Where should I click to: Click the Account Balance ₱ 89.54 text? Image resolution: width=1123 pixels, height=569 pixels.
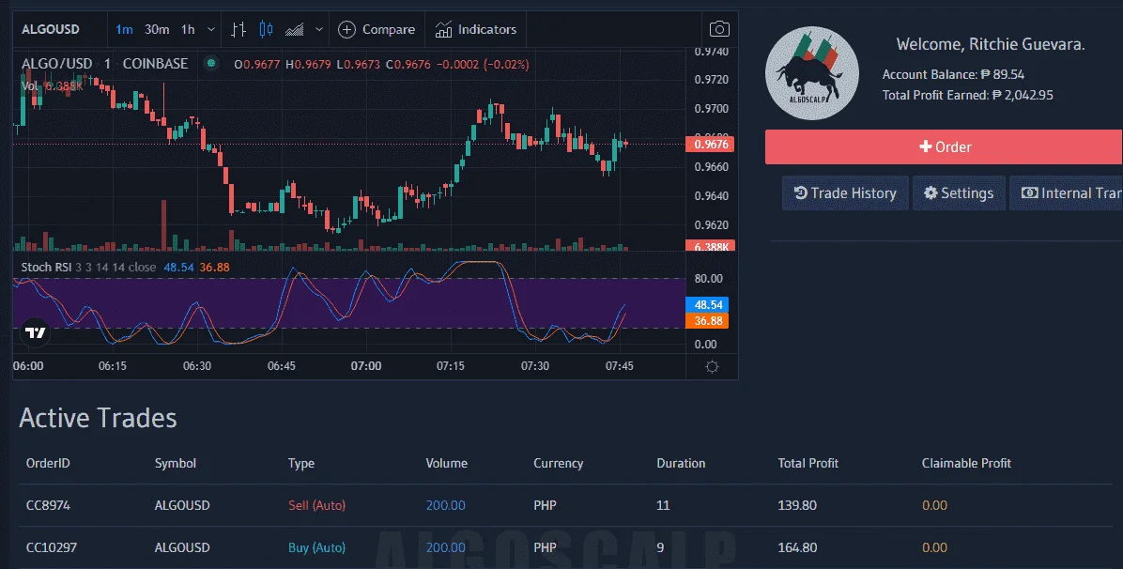click(x=952, y=74)
